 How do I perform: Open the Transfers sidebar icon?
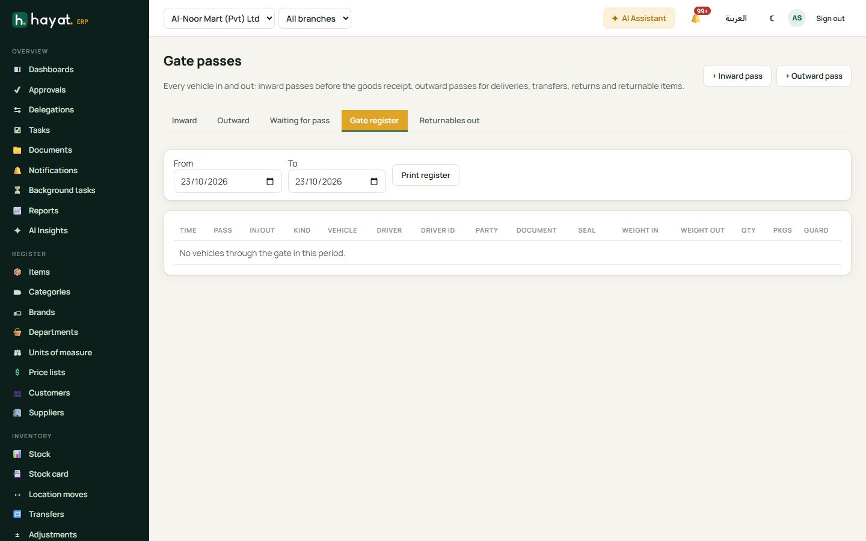pyautogui.click(x=17, y=515)
